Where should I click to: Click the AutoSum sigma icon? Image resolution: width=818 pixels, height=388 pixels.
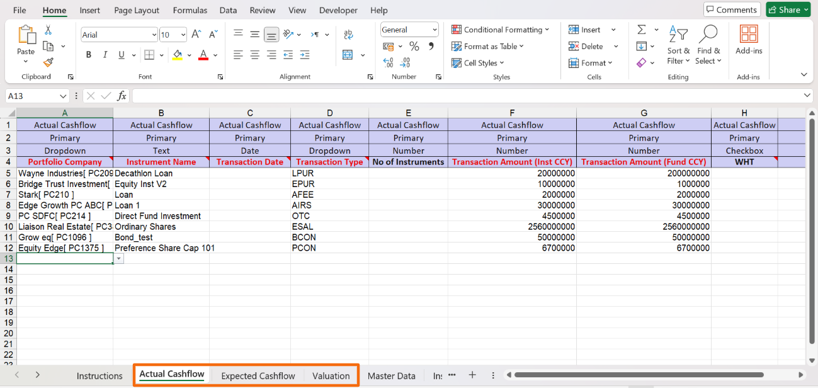coord(641,30)
